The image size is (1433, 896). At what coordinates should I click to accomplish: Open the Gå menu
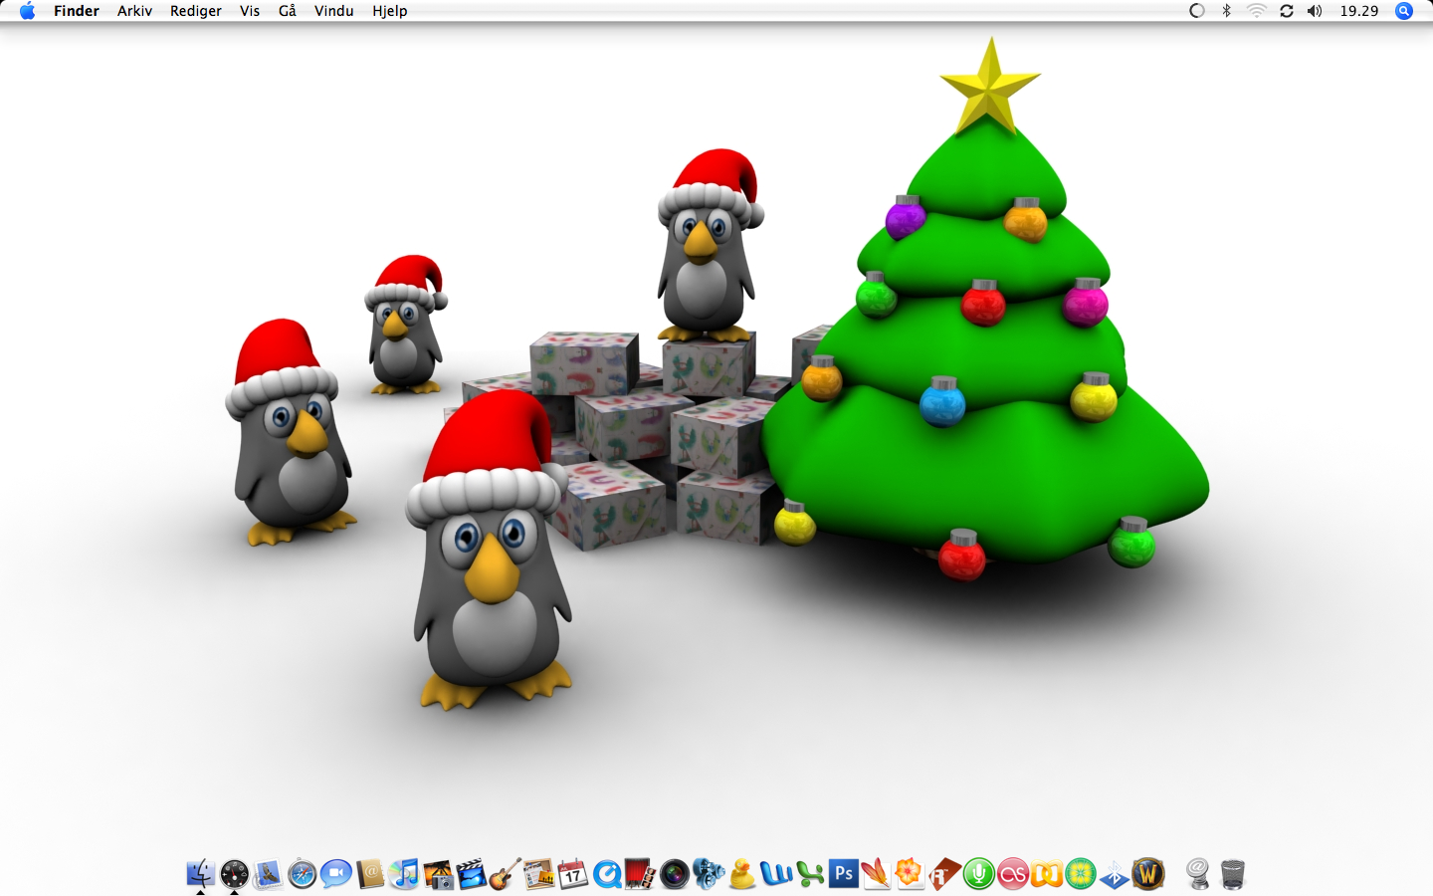point(288,11)
